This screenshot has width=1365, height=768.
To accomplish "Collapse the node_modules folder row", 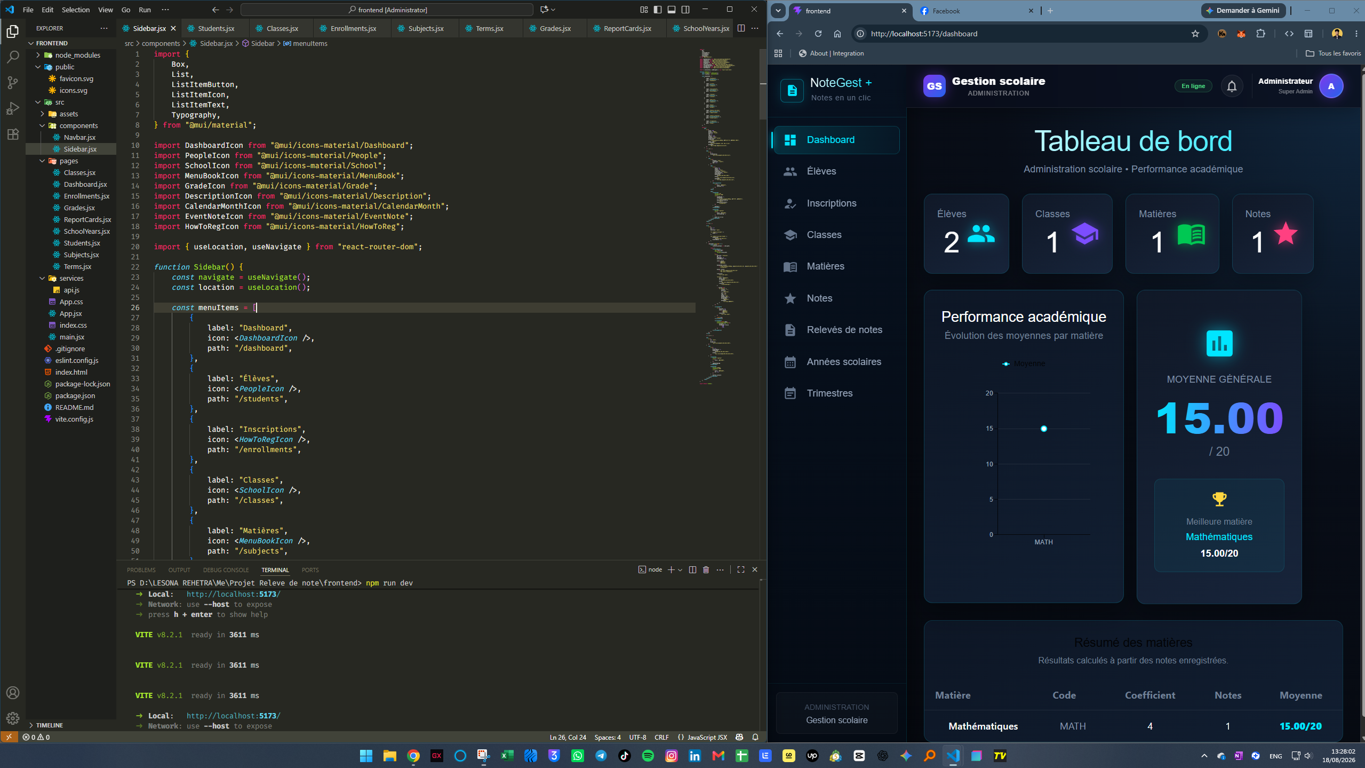I will tap(71, 55).
